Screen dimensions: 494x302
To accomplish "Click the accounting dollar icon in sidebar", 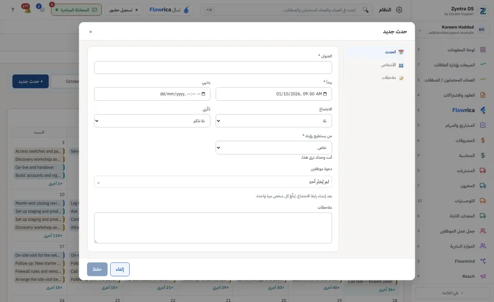I will click(483, 156).
